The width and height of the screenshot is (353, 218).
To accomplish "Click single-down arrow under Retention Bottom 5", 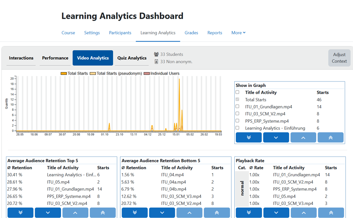I will click(162, 213).
